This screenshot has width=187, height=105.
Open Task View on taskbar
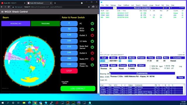18,103
